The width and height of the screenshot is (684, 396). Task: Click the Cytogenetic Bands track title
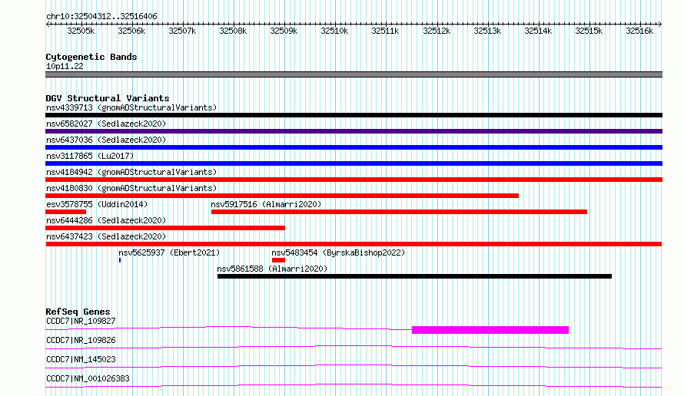coord(91,57)
